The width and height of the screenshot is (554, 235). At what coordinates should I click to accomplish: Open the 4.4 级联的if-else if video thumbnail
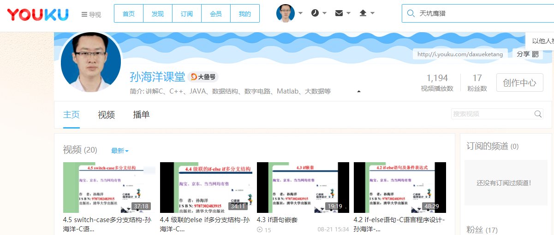tap(206, 187)
